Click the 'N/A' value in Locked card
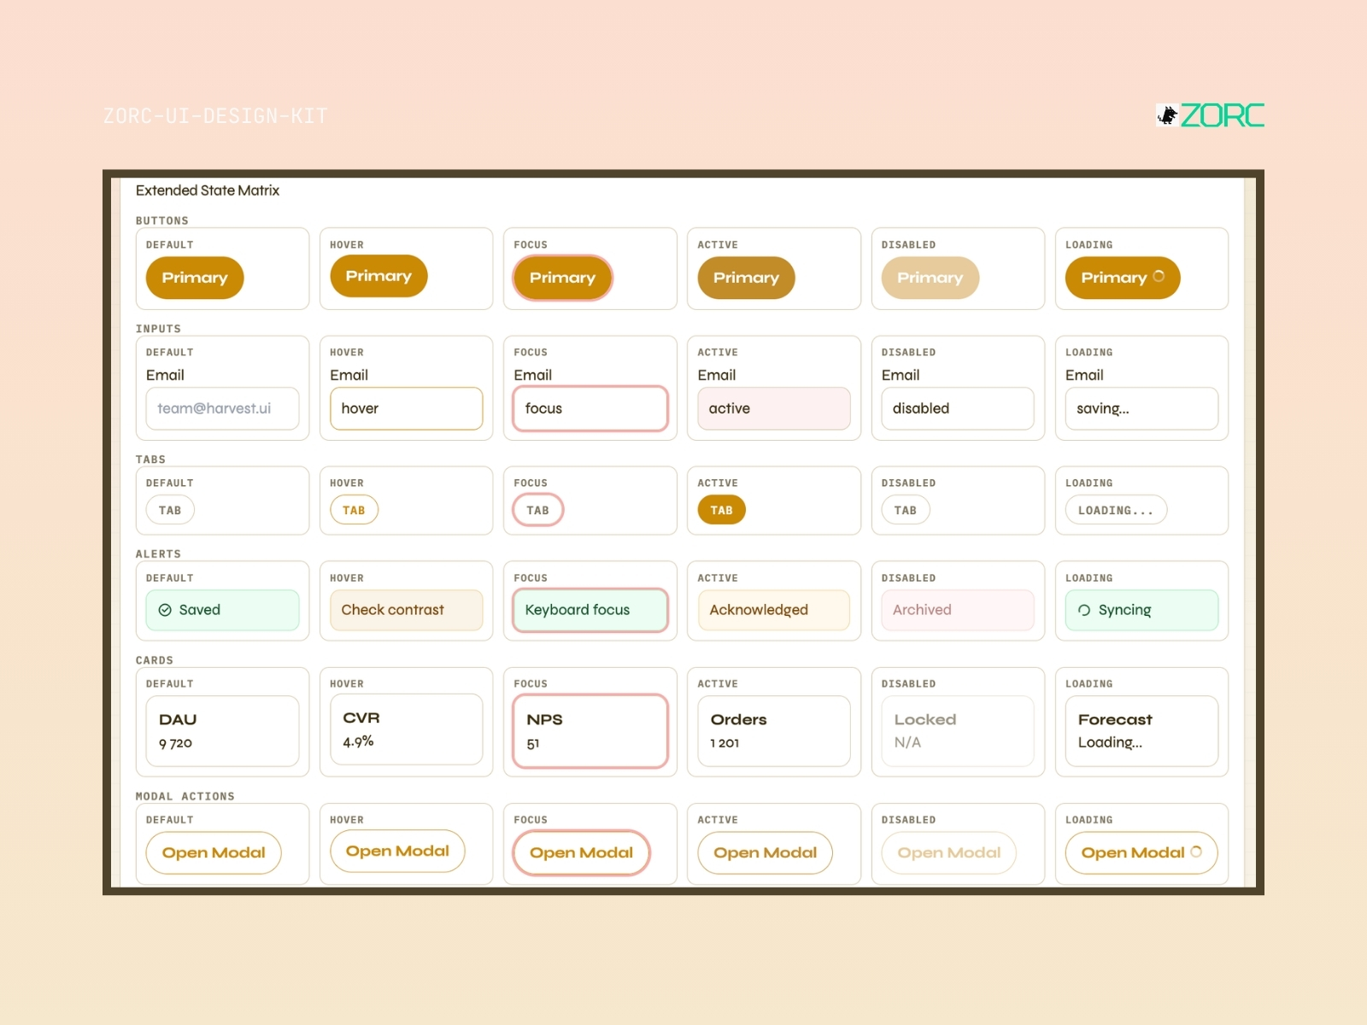 tap(907, 742)
